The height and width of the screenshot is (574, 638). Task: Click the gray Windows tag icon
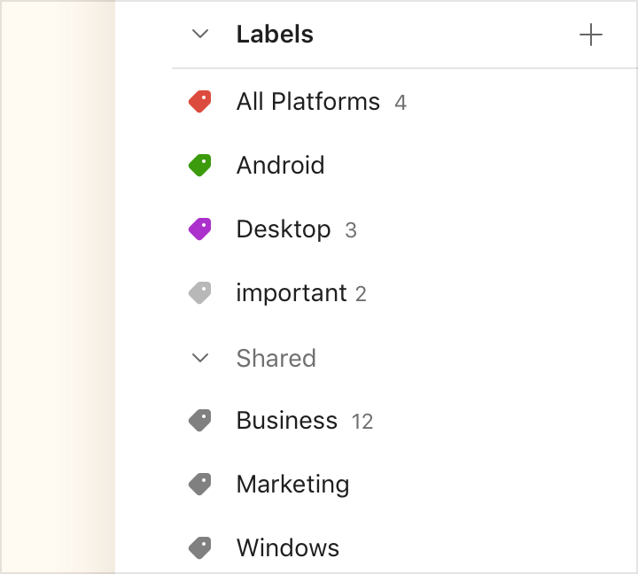click(x=199, y=548)
